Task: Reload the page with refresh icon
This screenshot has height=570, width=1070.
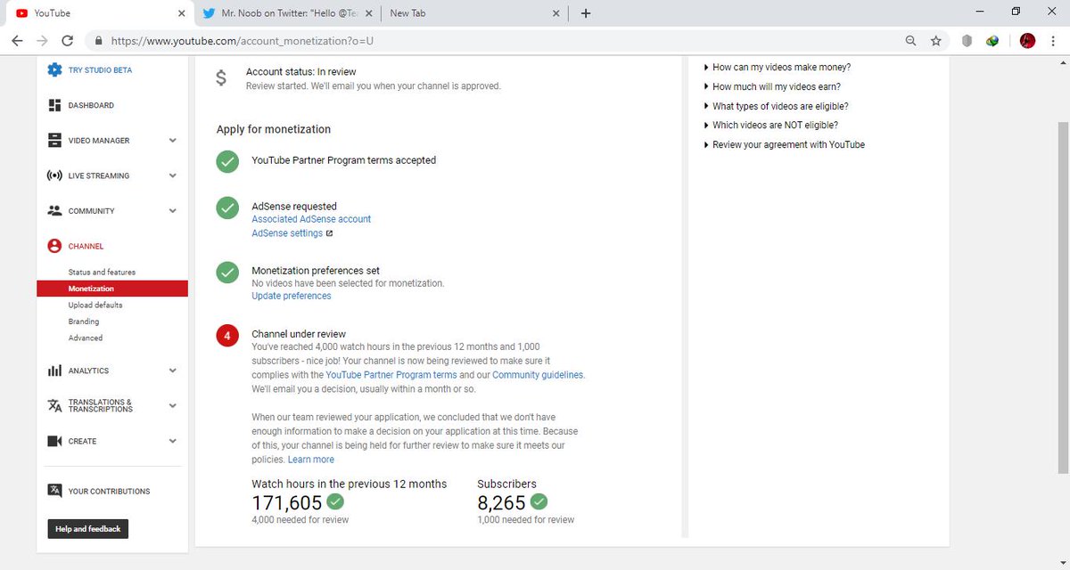Action: point(67,40)
